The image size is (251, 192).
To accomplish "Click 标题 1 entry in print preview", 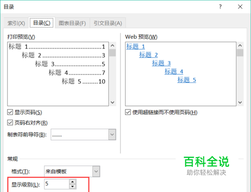I will (x=57, y=47).
